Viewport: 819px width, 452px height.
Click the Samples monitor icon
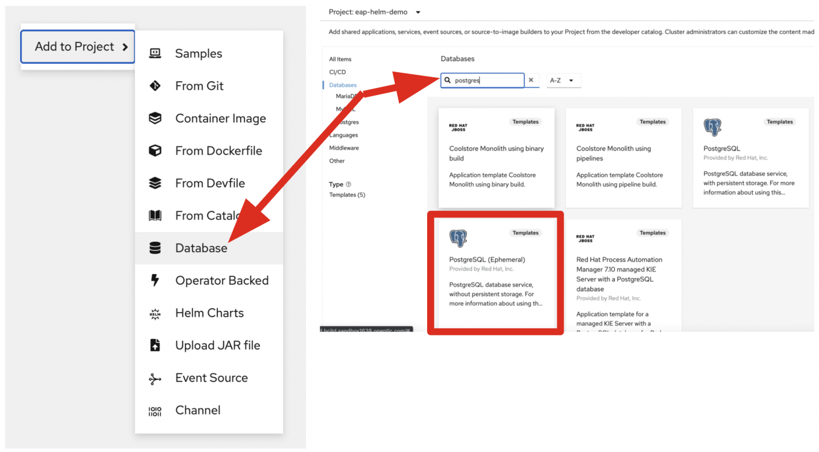(x=155, y=53)
